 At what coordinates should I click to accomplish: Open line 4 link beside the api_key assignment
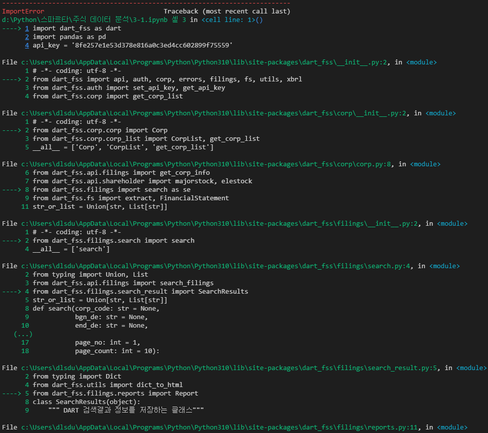click(27, 45)
